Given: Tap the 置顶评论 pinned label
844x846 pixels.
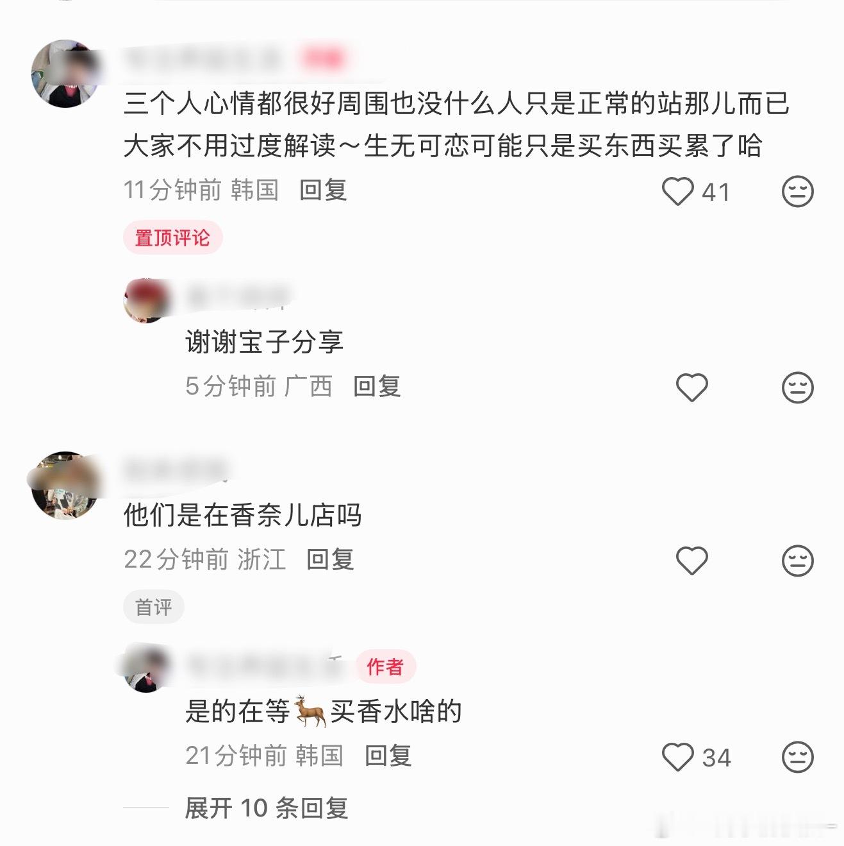Looking at the screenshot, I should (x=172, y=238).
